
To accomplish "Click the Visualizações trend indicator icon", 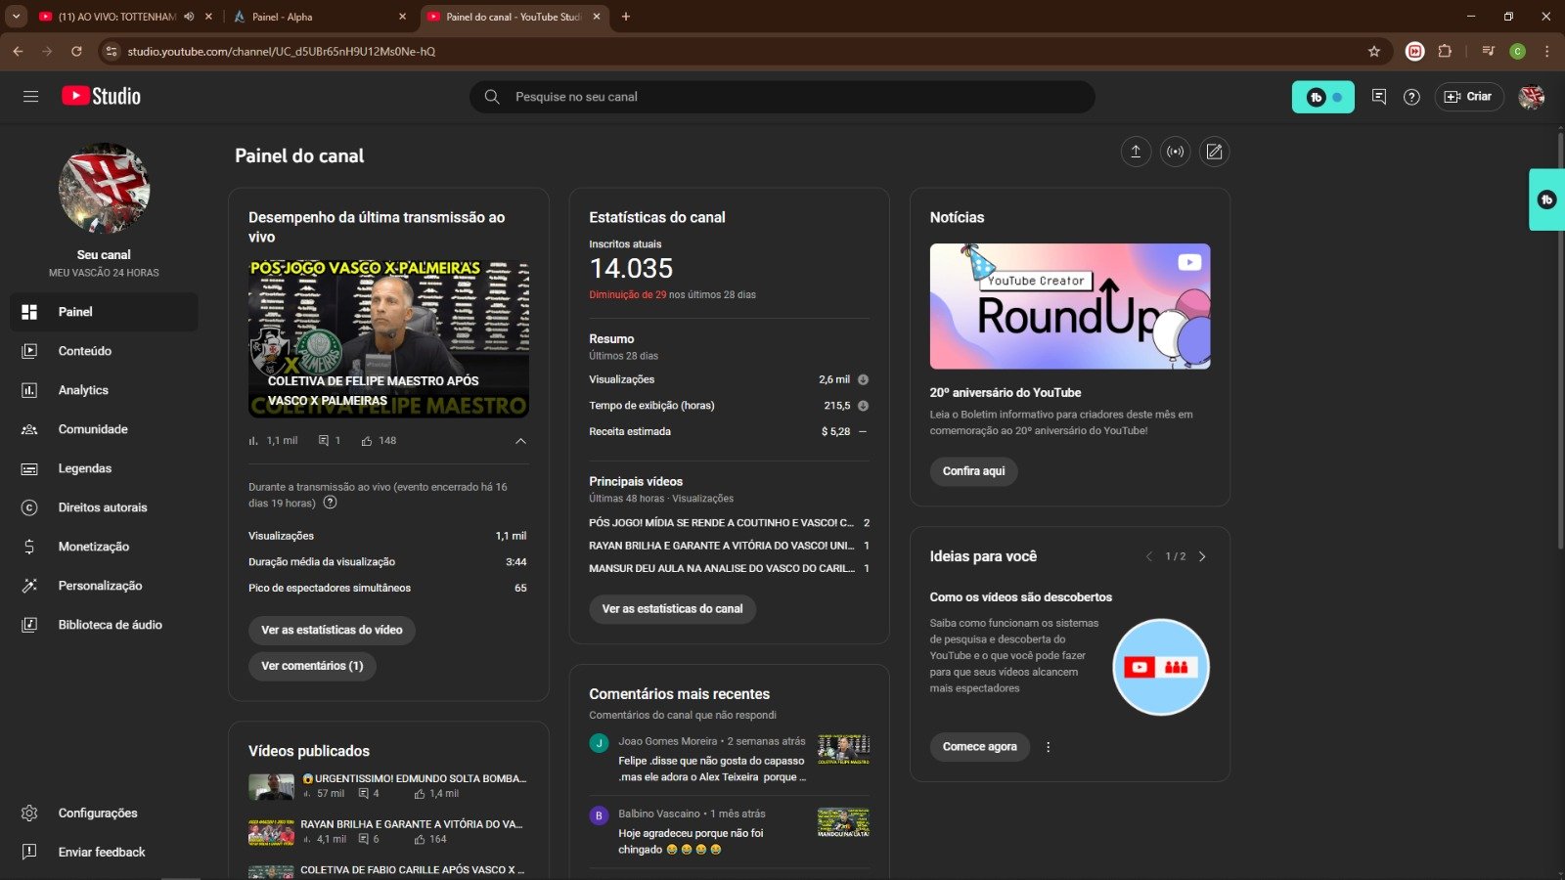I will click(863, 379).
